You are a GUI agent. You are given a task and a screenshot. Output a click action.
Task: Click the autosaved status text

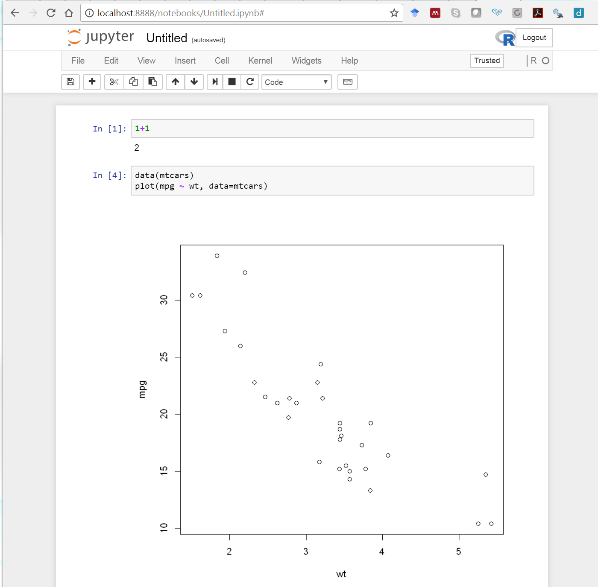pos(208,40)
